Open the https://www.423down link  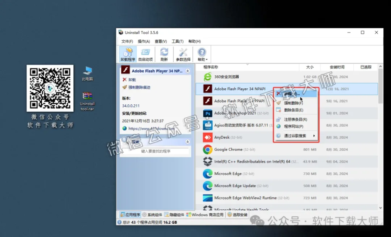point(152,128)
